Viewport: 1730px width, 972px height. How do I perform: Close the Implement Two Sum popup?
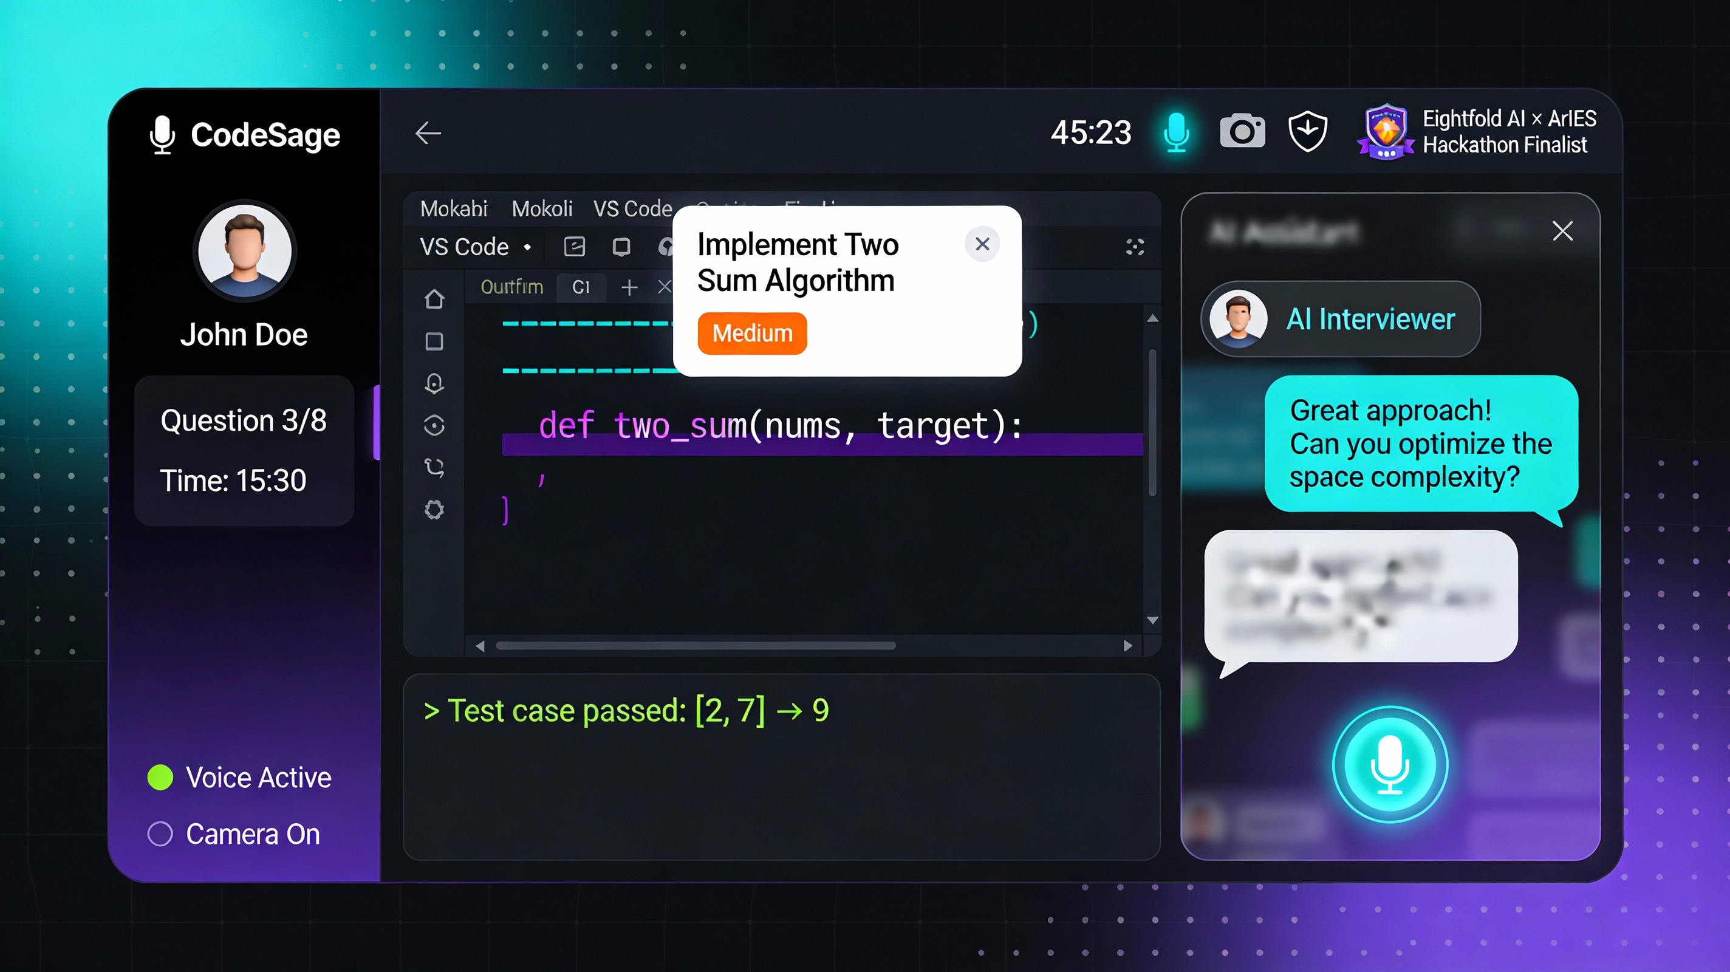click(982, 244)
